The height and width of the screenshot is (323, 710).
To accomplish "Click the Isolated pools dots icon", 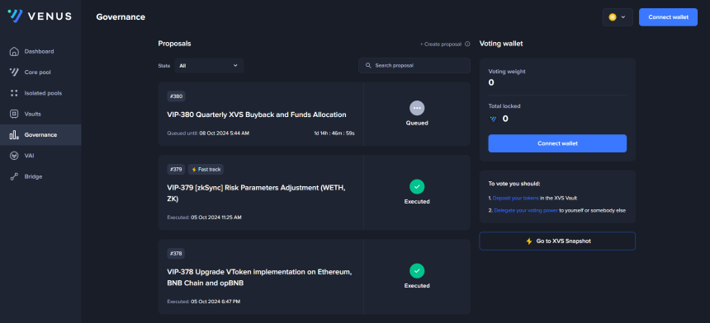I will 14,93.
